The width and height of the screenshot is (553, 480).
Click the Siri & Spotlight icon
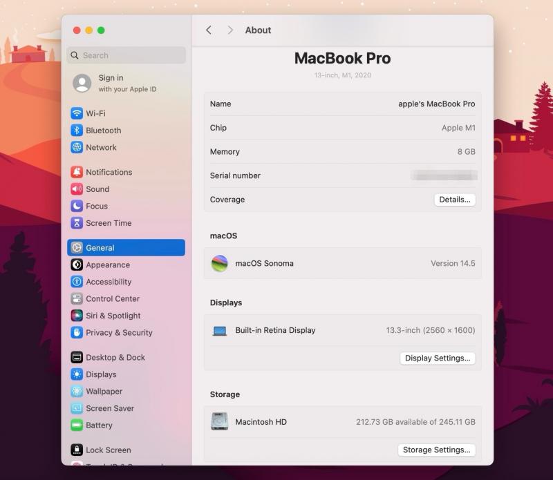pyautogui.click(x=77, y=316)
